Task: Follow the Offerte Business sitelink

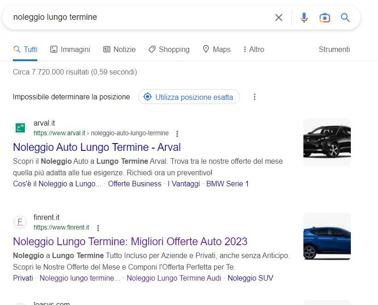Action: 134,184
